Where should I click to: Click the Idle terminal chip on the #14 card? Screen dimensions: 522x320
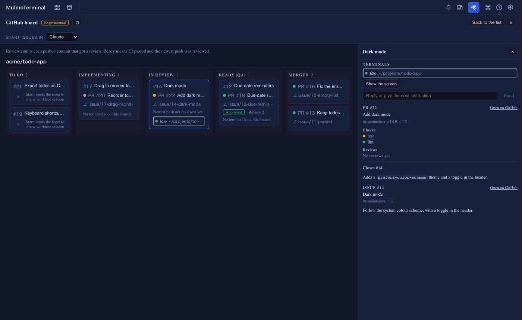(x=179, y=121)
